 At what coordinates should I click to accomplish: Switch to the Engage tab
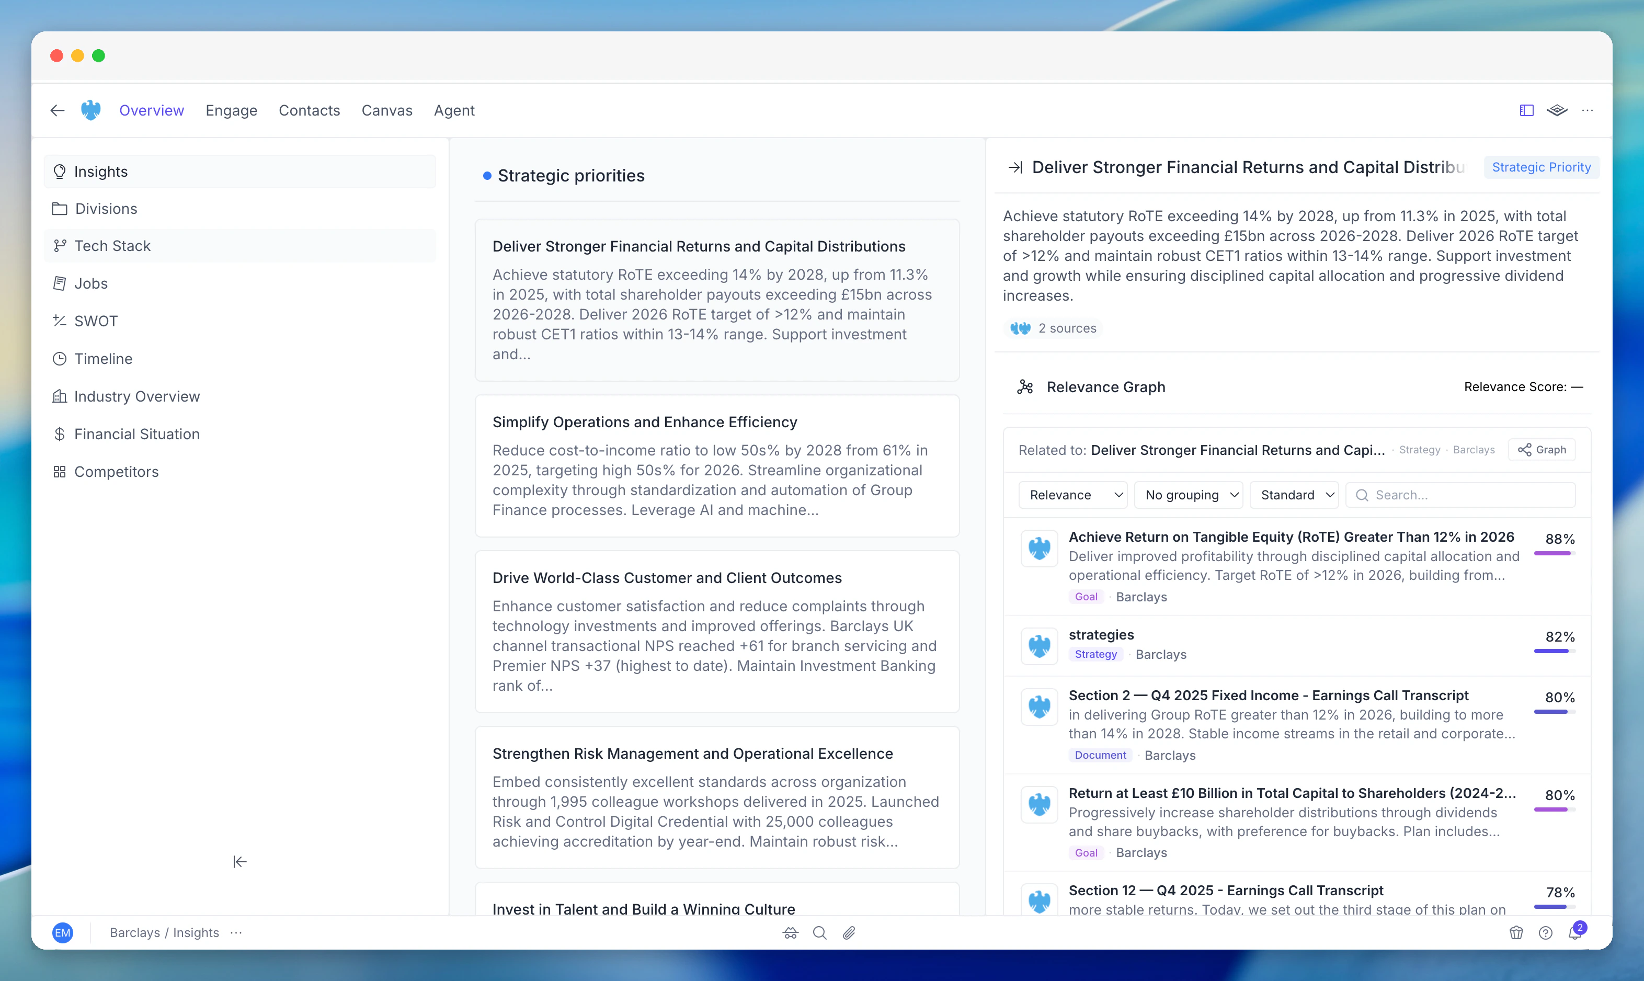231,110
